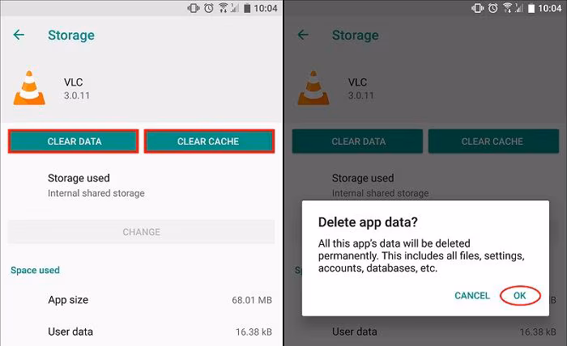Select the App size row showing 68.01 MB
The image size is (567, 346).
pyautogui.click(x=142, y=300)
